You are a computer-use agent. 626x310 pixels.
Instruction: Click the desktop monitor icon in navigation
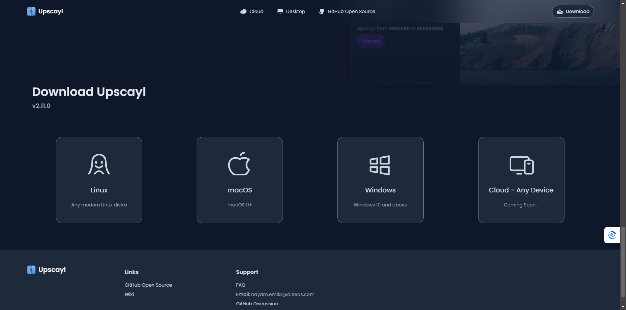coord(280,11)
